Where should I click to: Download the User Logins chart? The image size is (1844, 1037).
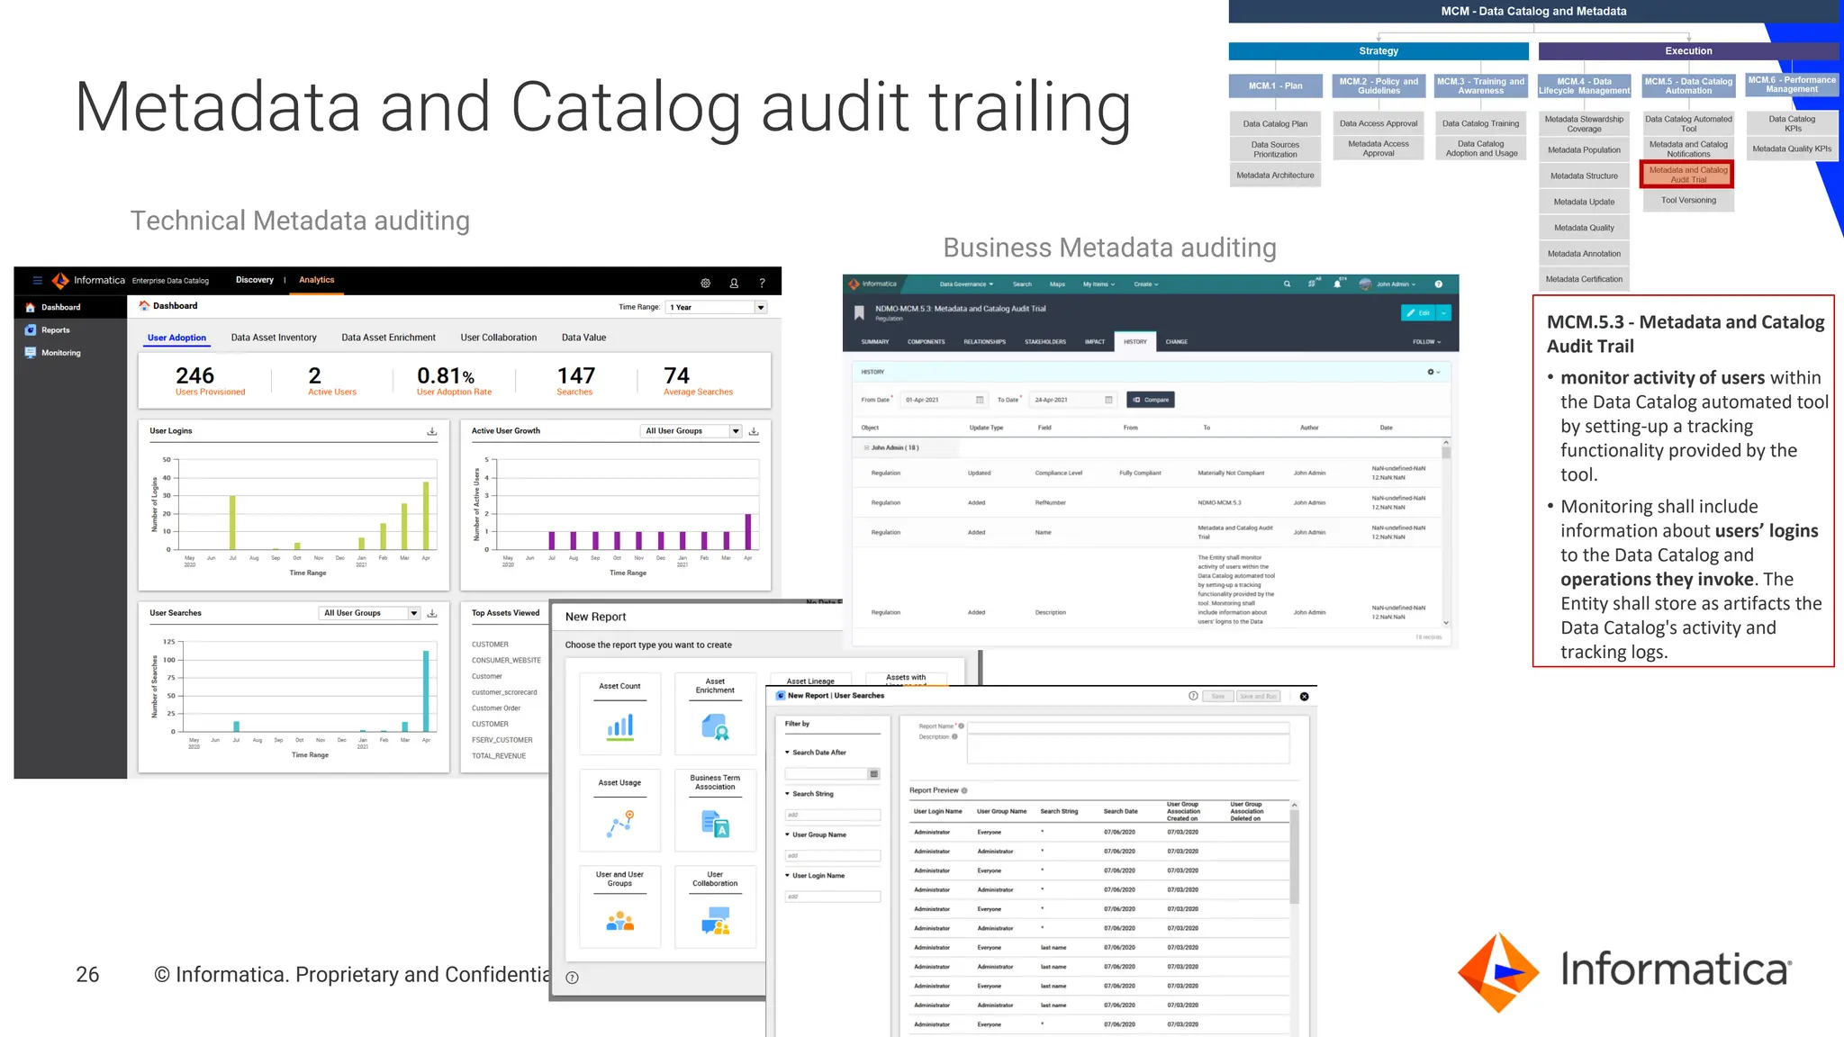coord(432,431)
